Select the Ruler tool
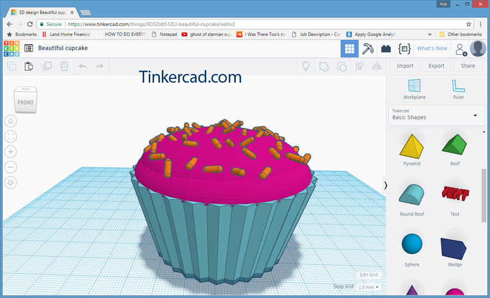Image resolution: width=490 pixels, height=298 pixels. point(458,89)
